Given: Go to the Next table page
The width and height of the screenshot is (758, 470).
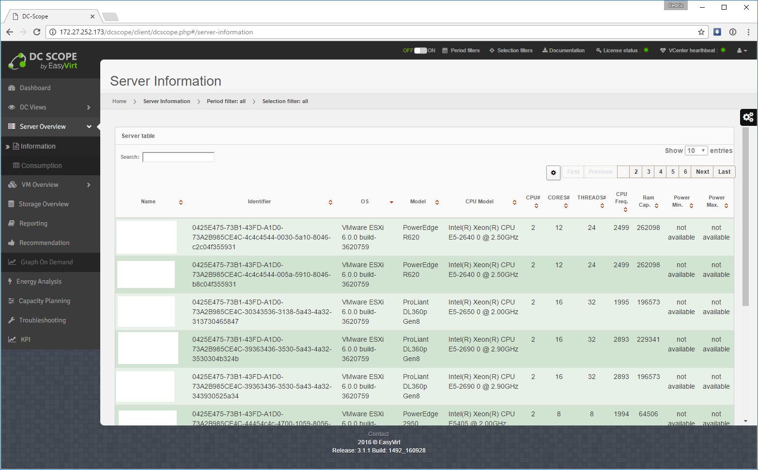Looking at the screenshot, I should point(702,172).
